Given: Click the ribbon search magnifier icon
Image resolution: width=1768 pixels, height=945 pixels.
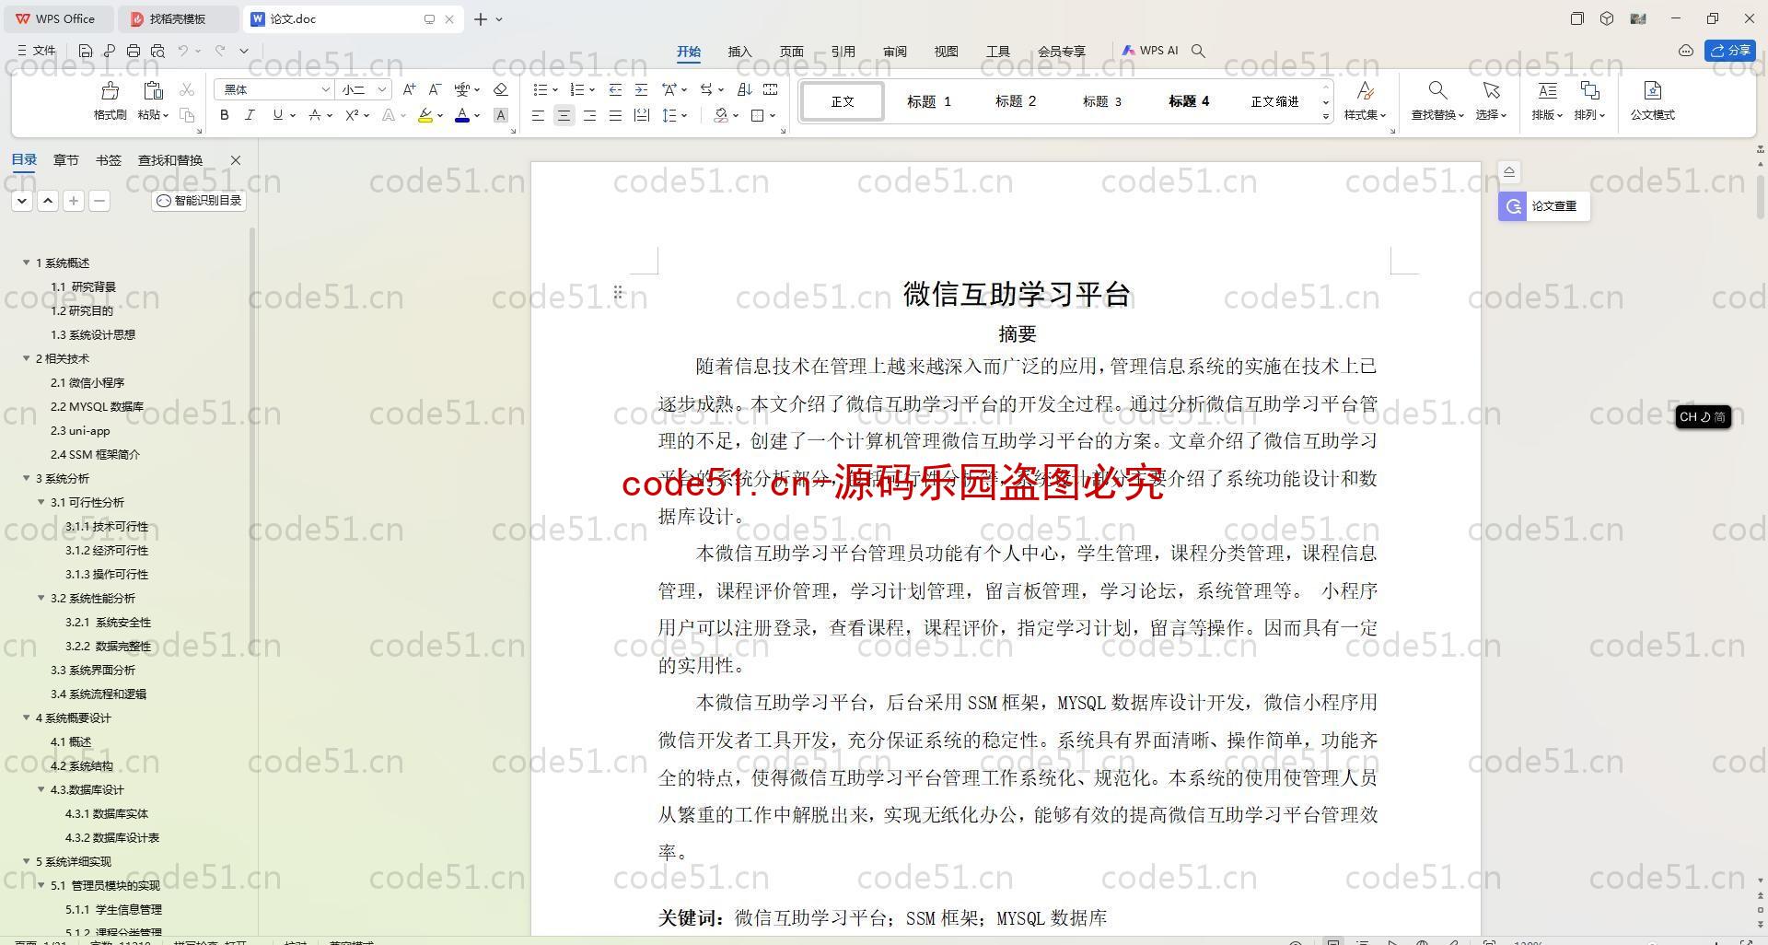Looking at the screenshot, I should tap(1198, 51).
